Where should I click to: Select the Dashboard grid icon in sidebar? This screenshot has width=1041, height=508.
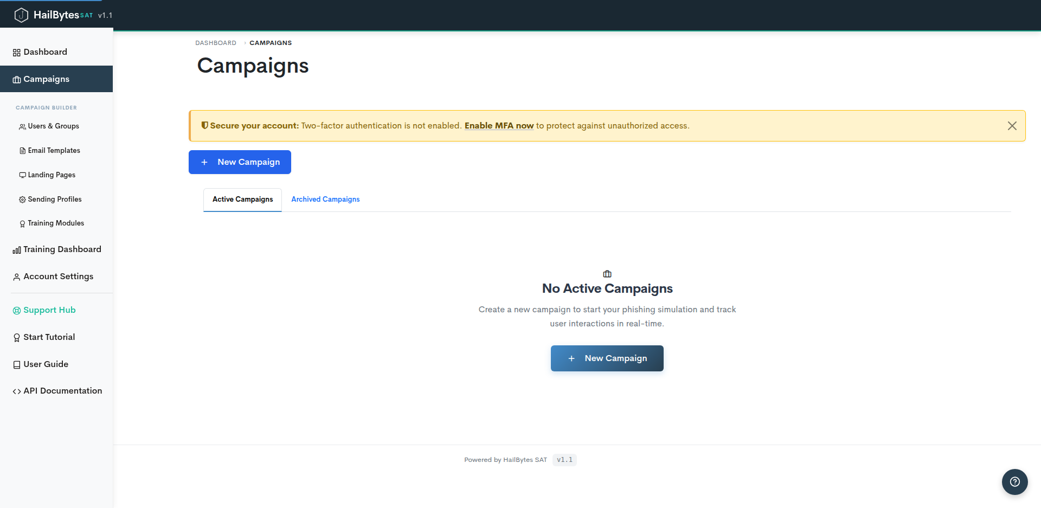pyautogui.click(x=16, y=52)
